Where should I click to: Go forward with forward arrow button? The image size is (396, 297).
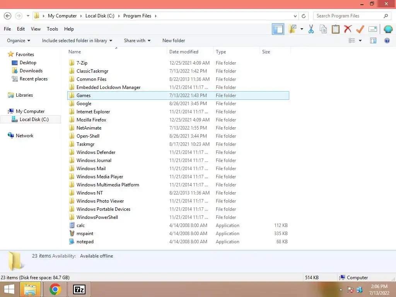click(x=19, y=16)
